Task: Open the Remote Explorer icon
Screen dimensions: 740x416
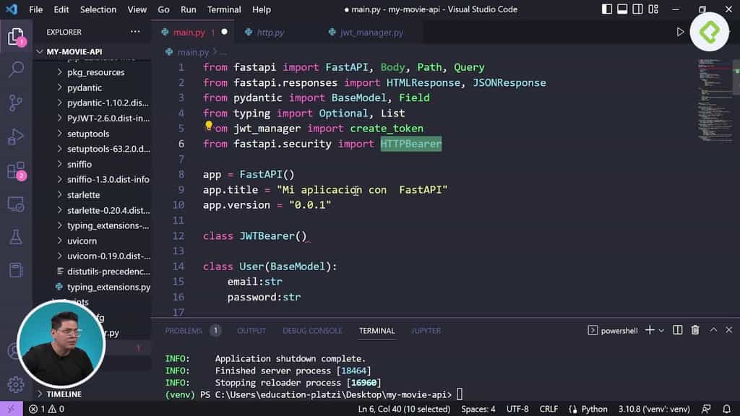Action: (x=16, y=204)
